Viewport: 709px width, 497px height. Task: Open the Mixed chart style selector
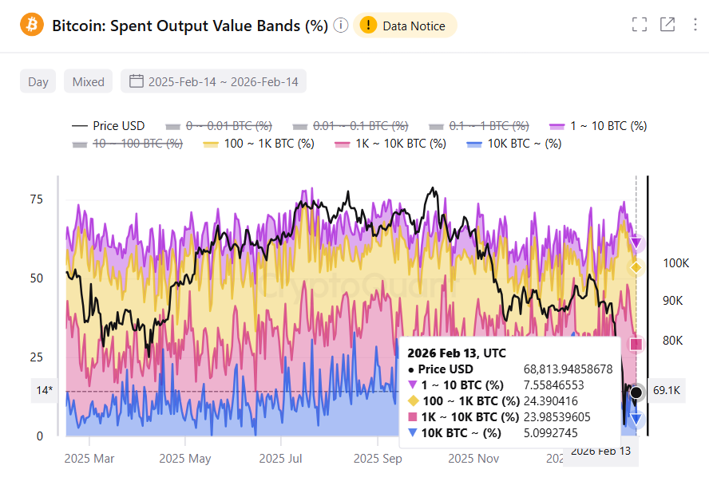click(88, 81)
